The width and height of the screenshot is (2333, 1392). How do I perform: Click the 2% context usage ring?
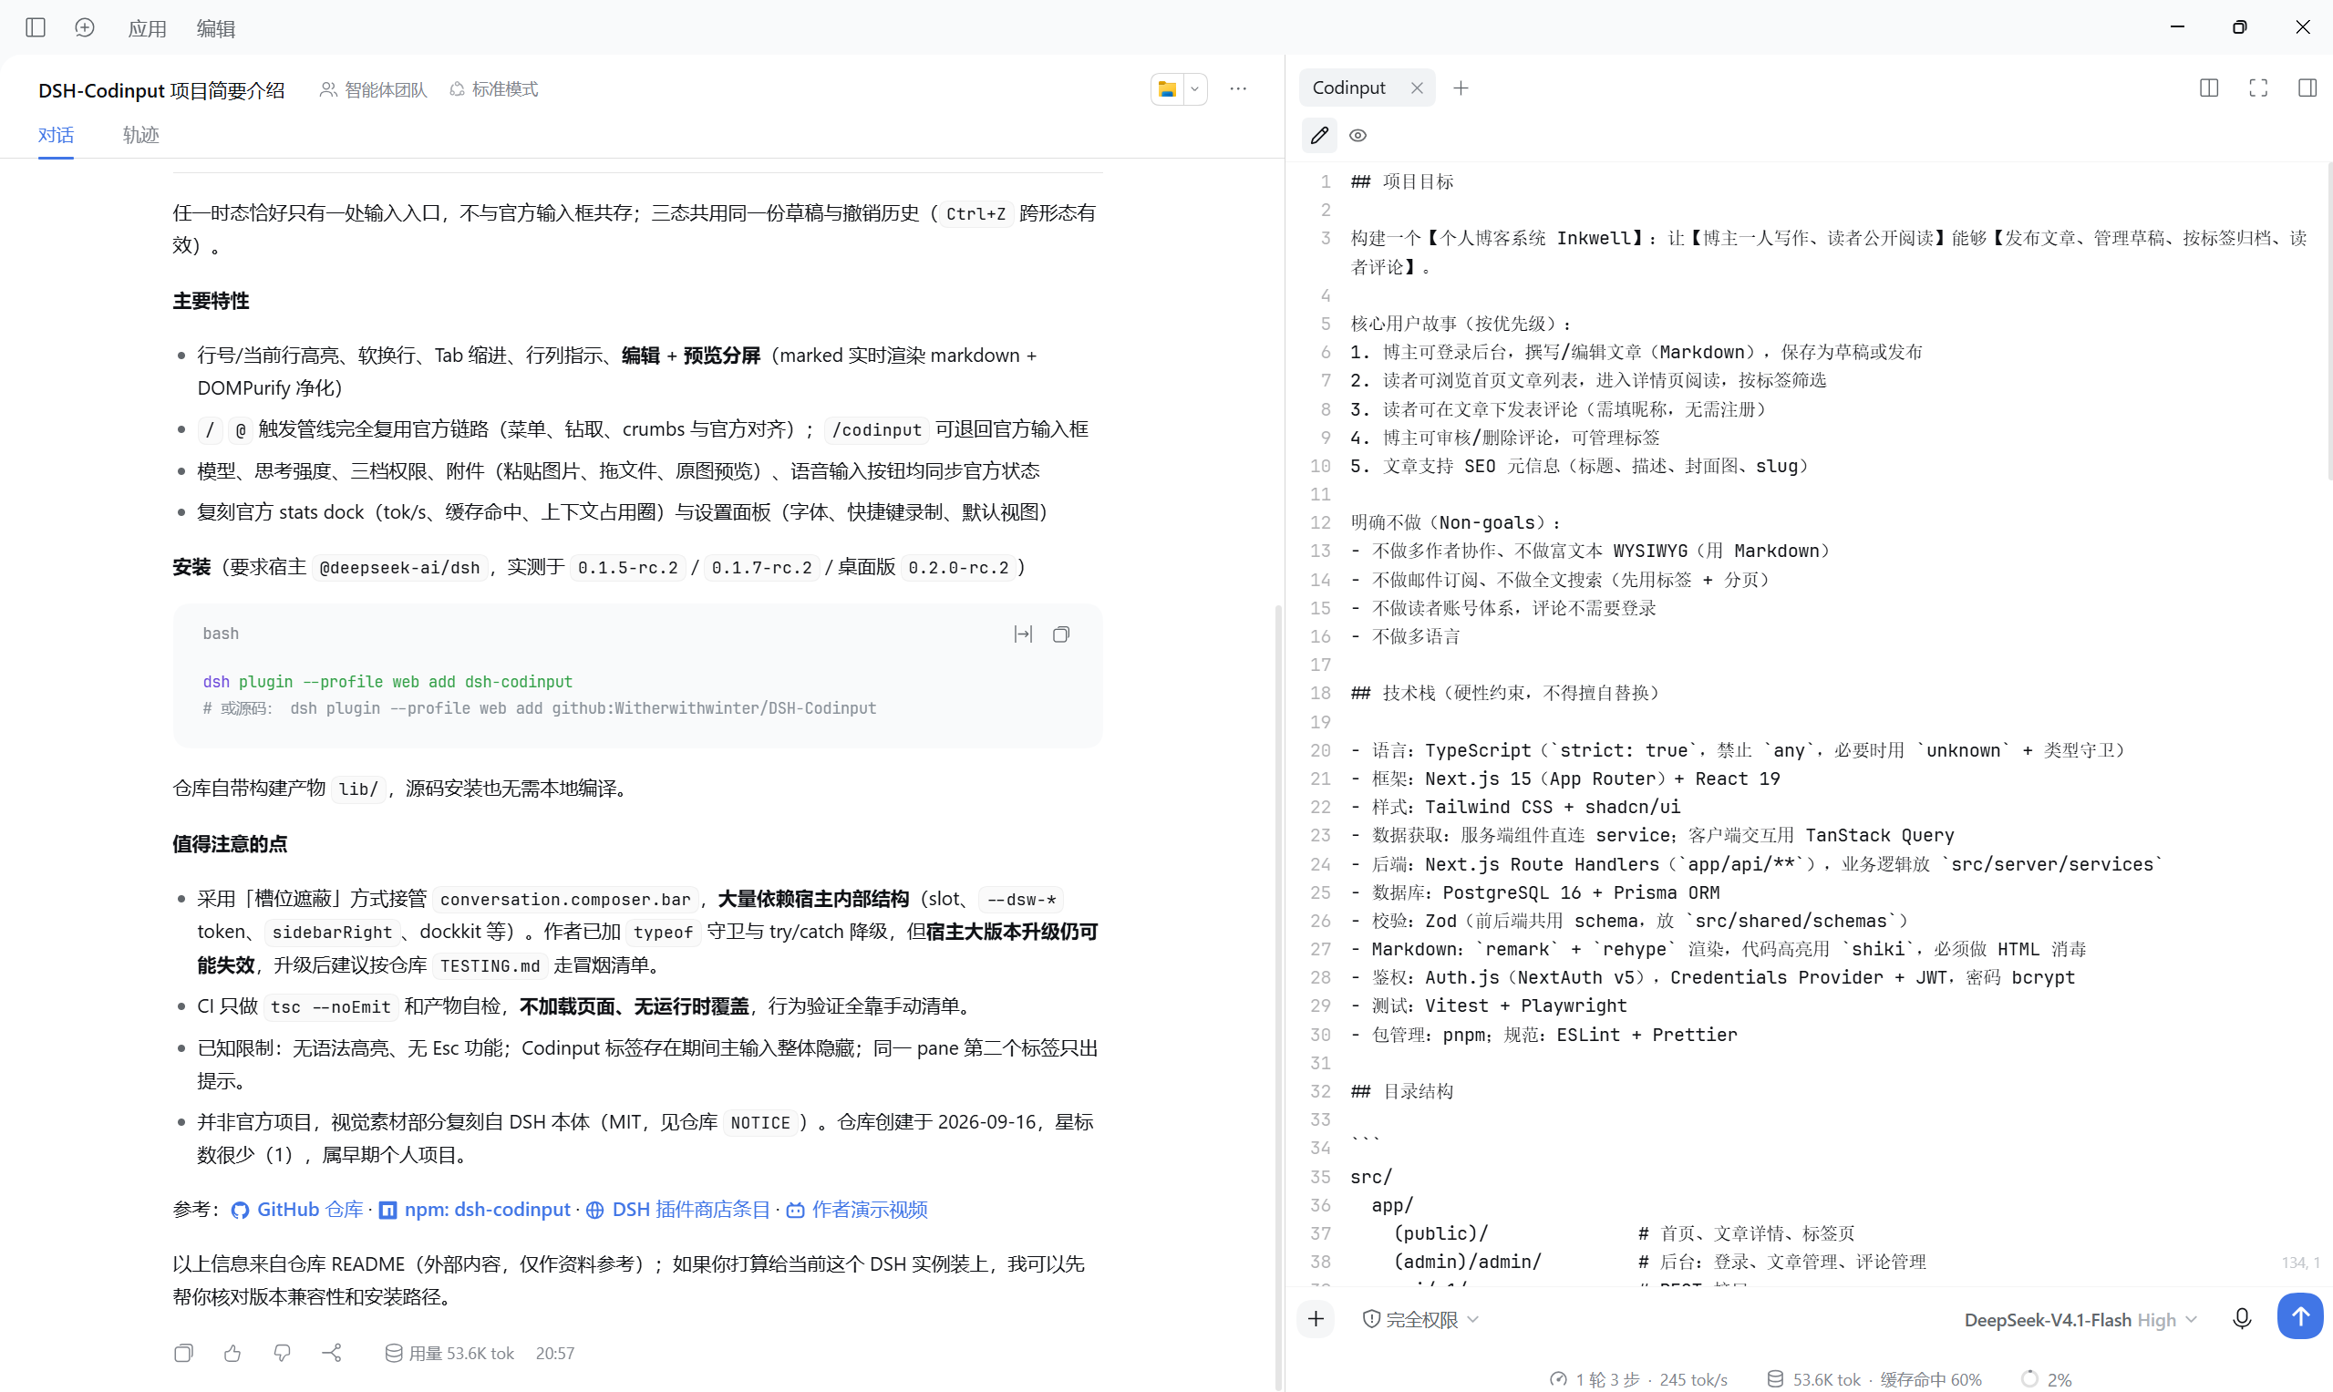(x=2045, y=1379)
